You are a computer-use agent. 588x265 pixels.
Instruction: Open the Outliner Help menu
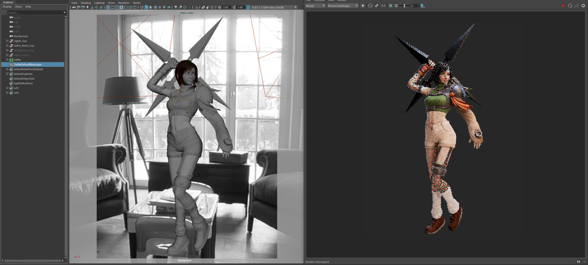pos(28,7)
